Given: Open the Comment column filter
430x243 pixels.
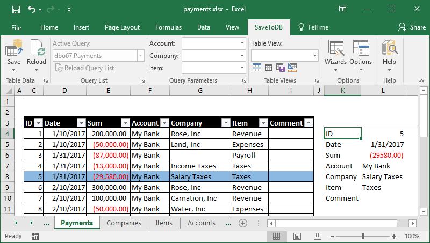Looking at the screenshot, I should pyautogui.click(x=309, y=123).
